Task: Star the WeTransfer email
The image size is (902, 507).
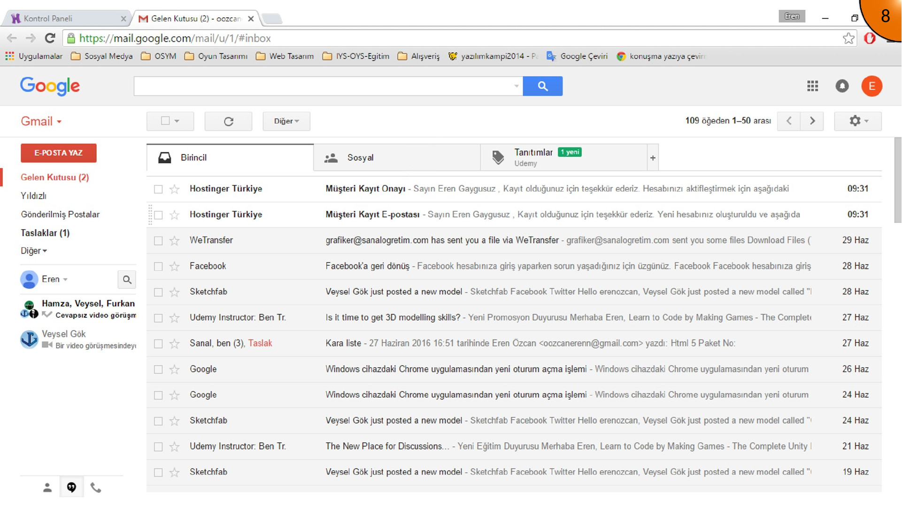Action: pyautogui.click(x=174, y=240)
